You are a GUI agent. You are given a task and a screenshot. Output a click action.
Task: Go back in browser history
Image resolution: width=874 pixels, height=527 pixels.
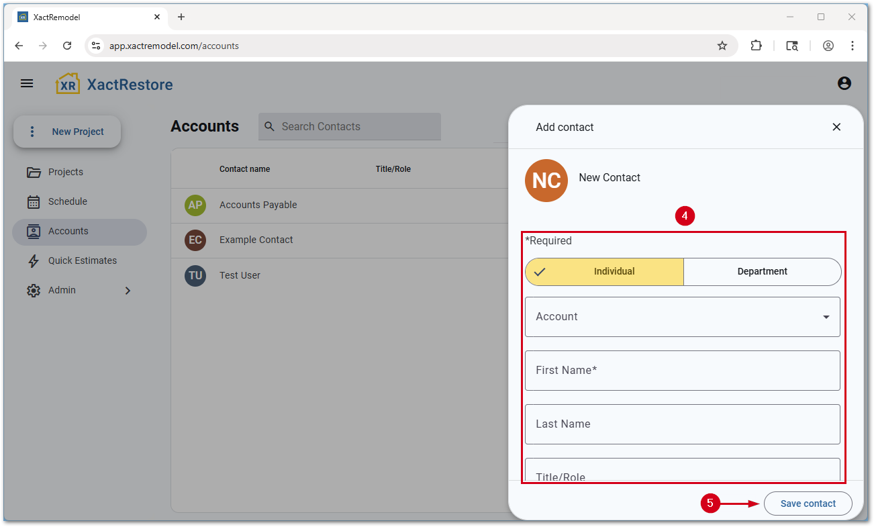[x=19, y=46]
